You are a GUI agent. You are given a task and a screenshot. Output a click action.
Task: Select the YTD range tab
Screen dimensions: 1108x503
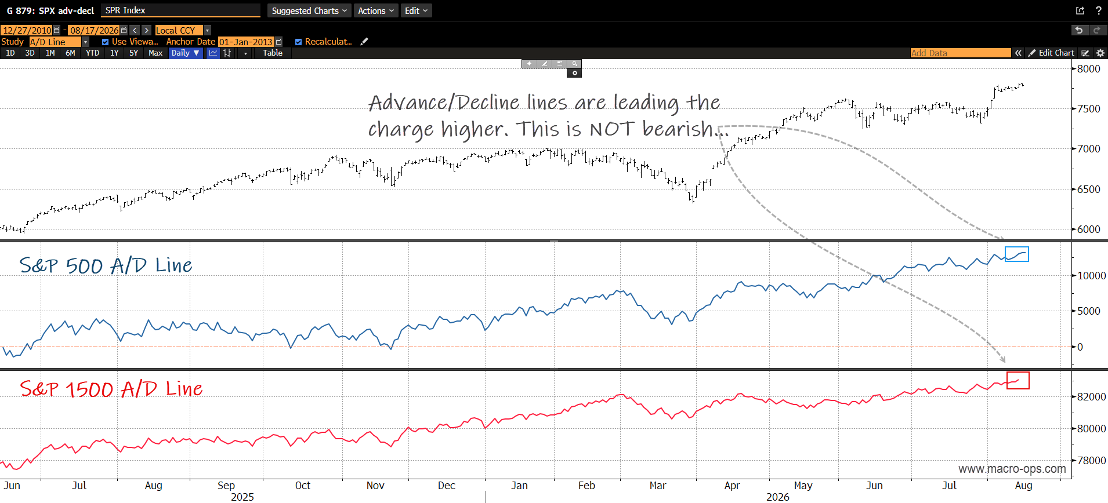92,53
